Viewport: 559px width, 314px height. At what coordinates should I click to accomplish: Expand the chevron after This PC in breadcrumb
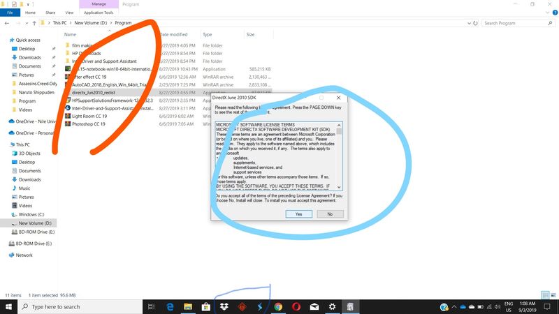(x=71, y=23)
